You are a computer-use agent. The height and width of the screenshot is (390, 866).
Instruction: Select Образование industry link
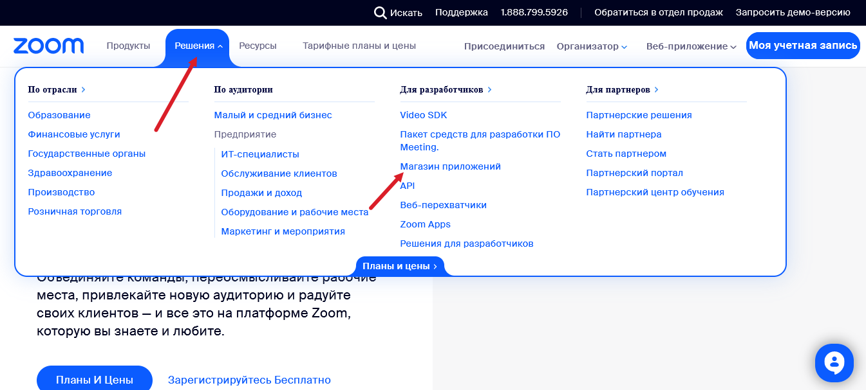pyautogui.click(x=59, y=115)
